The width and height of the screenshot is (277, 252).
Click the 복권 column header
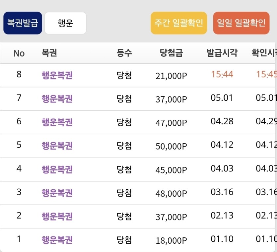click(x=49, y=53)
